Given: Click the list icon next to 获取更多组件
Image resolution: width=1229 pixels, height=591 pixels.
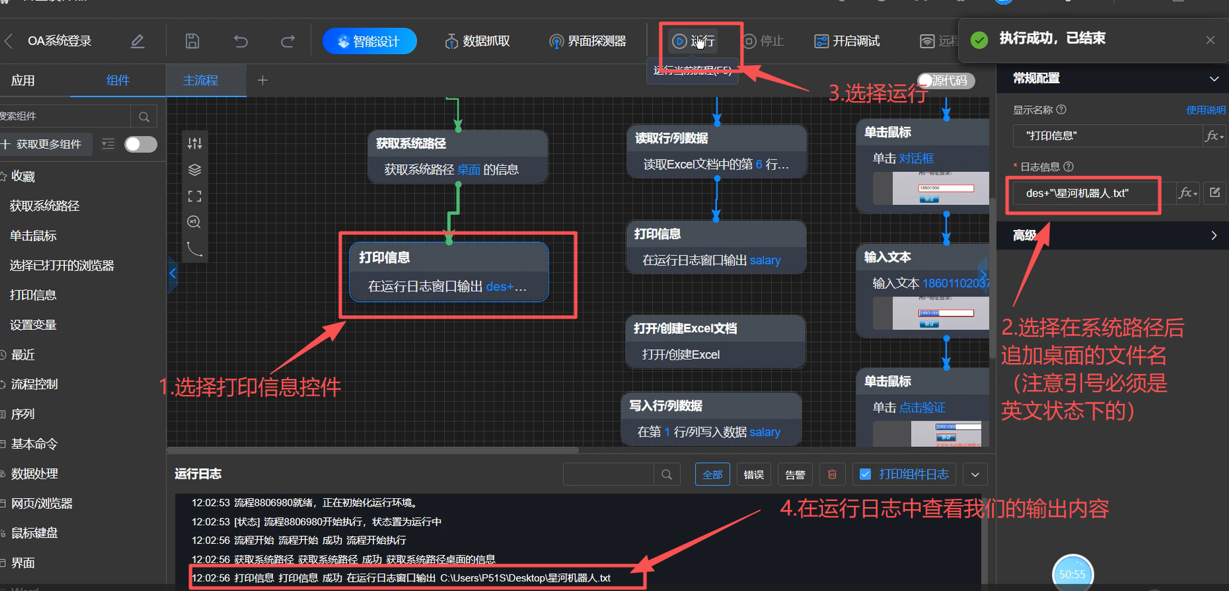Looking at the screenshot, I should pyautogui.click(x=108, y=144).
